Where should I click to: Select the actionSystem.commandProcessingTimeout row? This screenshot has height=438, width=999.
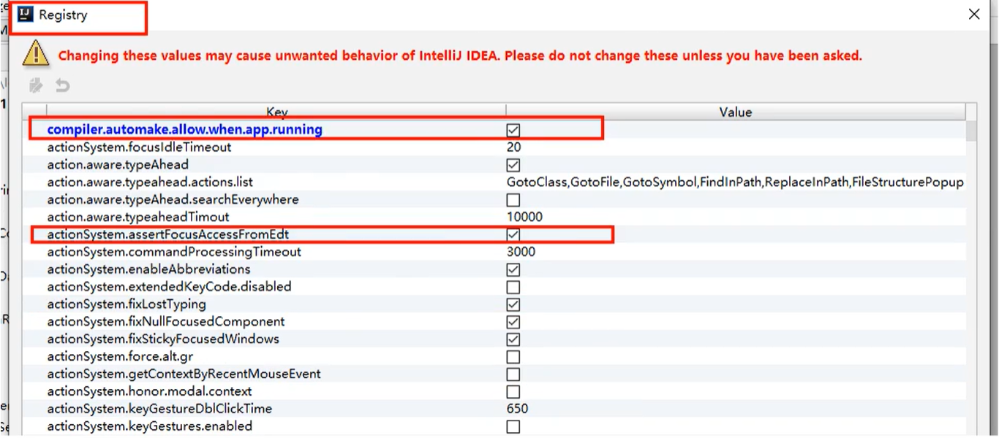pos(219,252)
